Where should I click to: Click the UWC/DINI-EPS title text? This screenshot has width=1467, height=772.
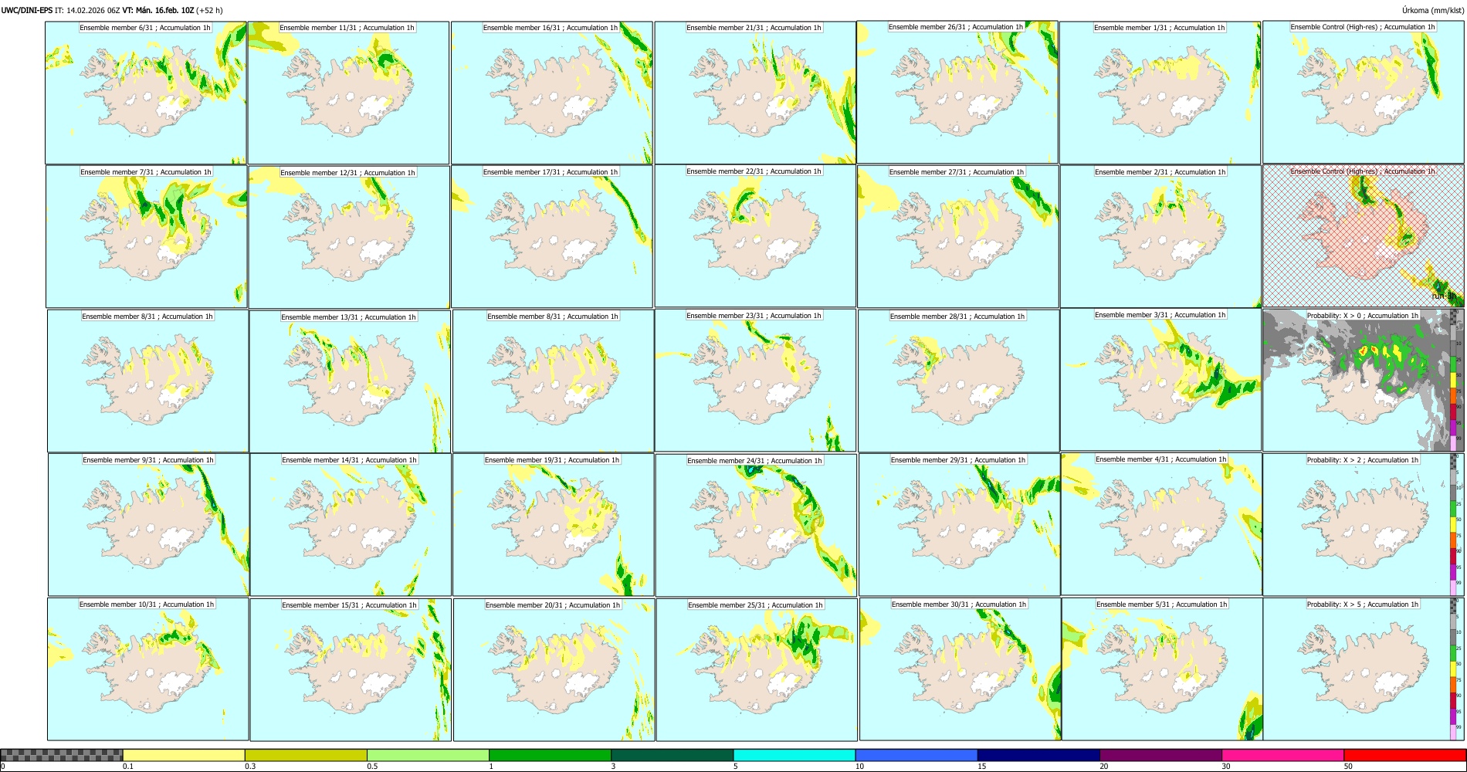27,10
